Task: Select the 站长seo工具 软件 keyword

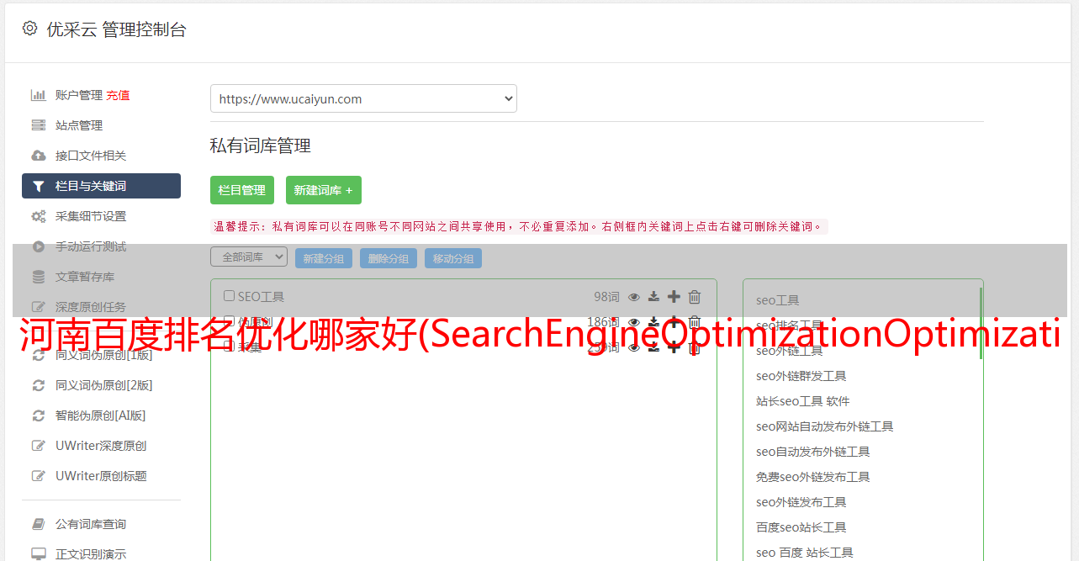Action: pyautogui.click(x=803, y=401)
